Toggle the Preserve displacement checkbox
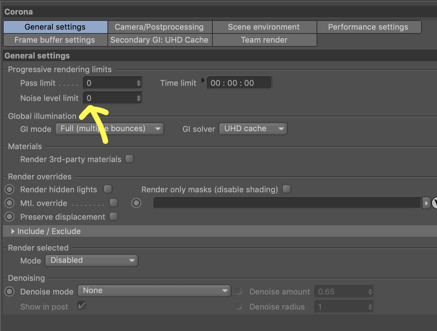437x331 pixels. (114, 216)
